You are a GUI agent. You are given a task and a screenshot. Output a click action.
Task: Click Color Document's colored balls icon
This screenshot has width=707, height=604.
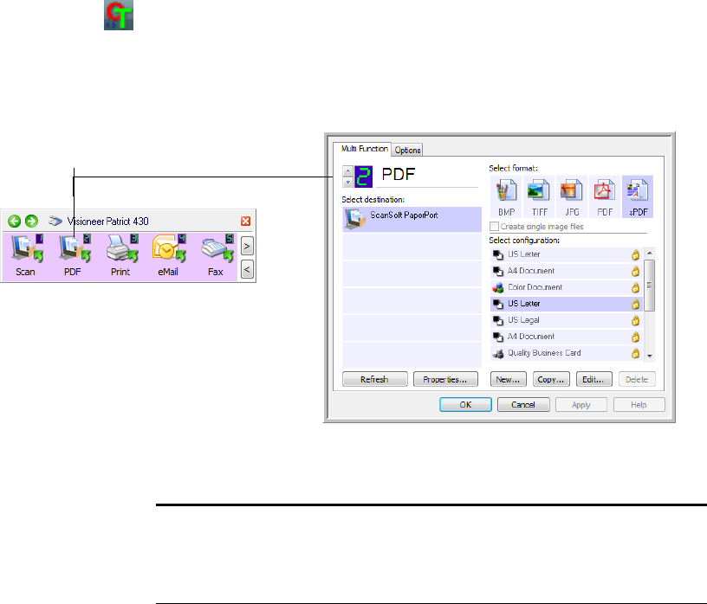(x=498, y=287)
